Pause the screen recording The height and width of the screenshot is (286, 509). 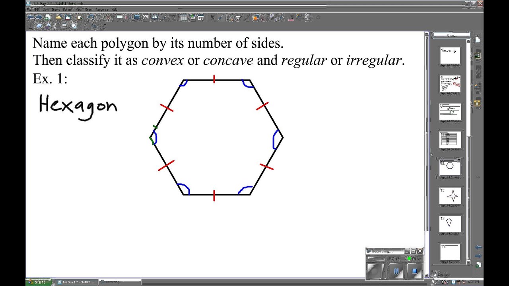pos(396,271)
